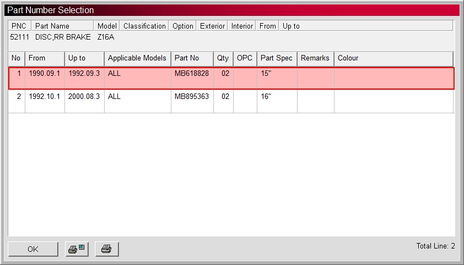The image size is (464, 265).
Task: Select row 2 with part MB895363
Action: point(191,96)
